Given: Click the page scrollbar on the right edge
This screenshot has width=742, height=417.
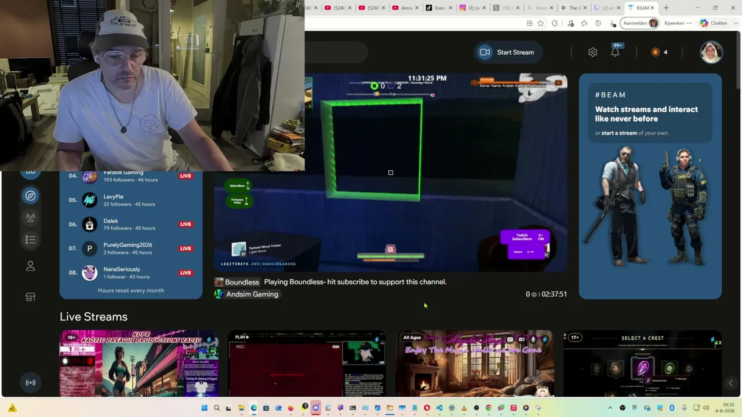Looking at the screenshot, I should point(739,214).
